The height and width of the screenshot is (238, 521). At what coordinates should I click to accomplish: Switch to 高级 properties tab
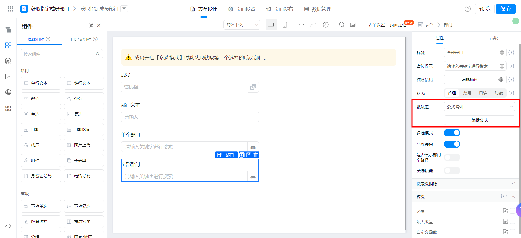494,38
